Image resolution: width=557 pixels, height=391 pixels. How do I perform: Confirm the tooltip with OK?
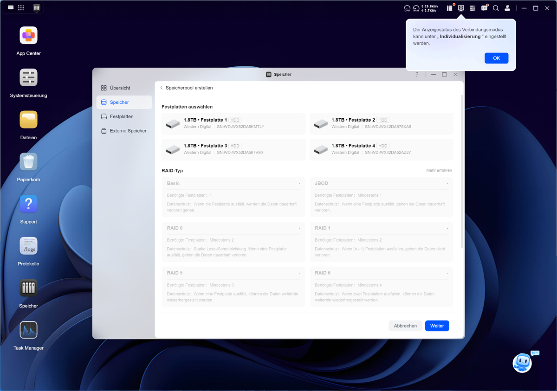496,58
